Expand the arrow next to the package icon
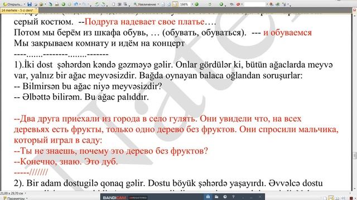The height and width of the screenshot is (200, 357). pos(45,4)
